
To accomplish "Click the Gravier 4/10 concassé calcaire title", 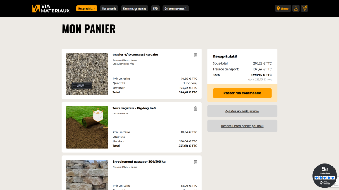I will tap(135, 55).
